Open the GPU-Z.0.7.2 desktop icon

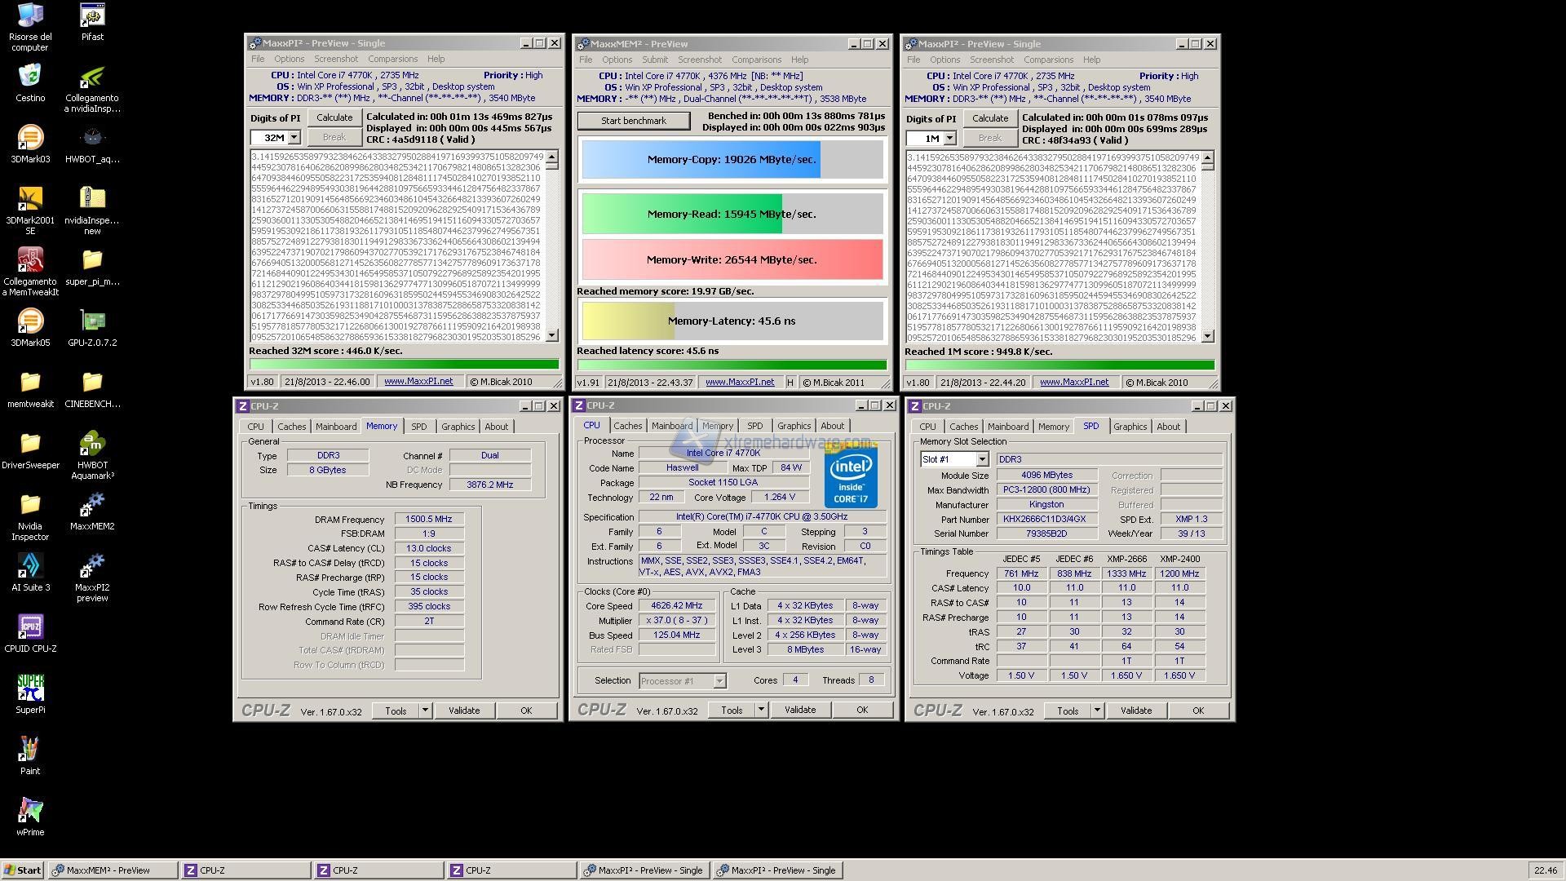click(x=92, y=321)
